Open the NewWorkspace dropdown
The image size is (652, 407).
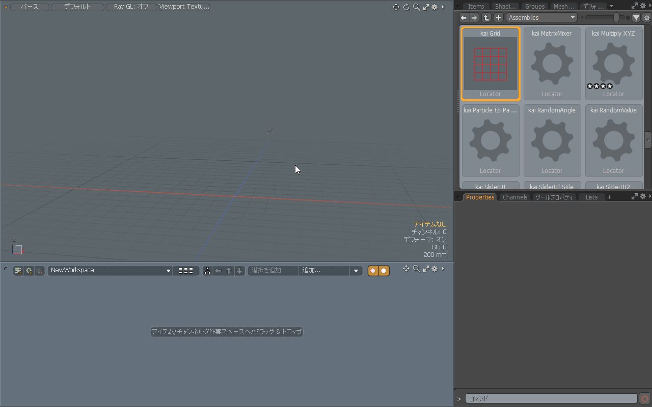click(111, 271)
